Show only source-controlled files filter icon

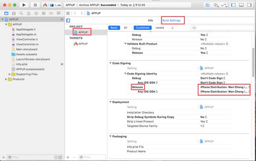pos(60,157)
